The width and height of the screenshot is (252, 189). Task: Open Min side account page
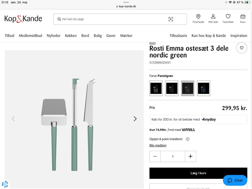pyautogui.click(x=213, y=19)
